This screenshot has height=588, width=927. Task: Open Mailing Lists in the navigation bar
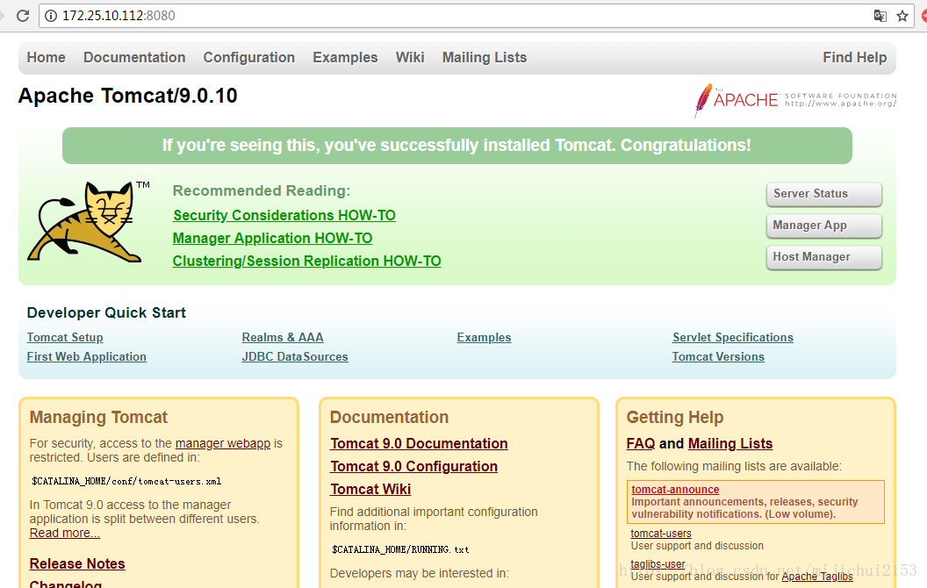coord(485,57)
